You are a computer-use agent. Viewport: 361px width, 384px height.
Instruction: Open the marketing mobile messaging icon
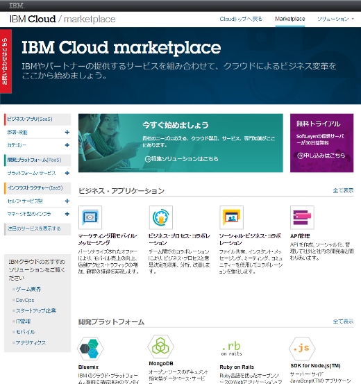pos(90,217)
